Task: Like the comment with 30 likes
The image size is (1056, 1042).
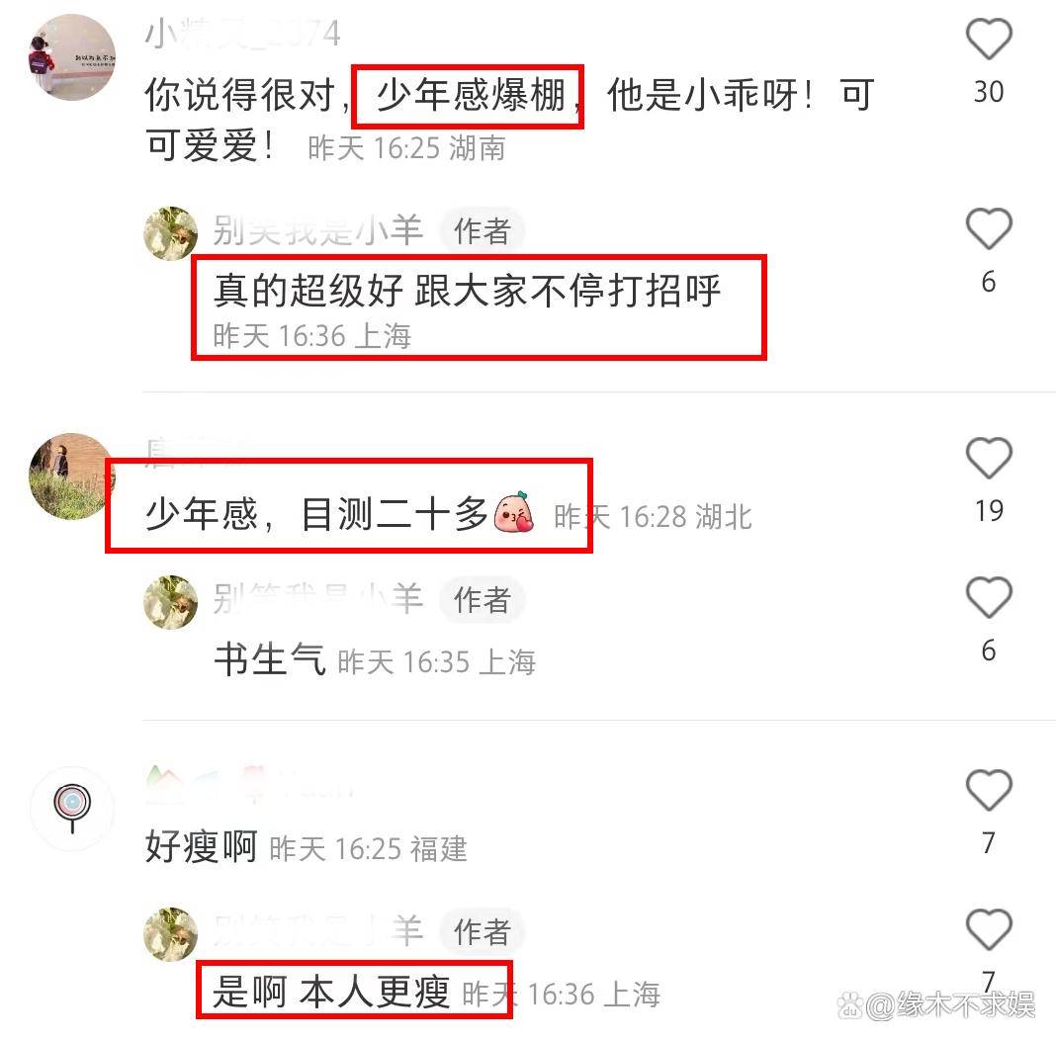Action: [x=989, y=40]
